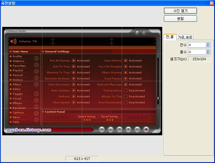Open Favorites in the Main Menu
This screenshot has height=163, width=215.
[x=19, y=66]
